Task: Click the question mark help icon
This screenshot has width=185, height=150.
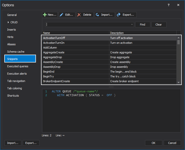Action: pyautogui.click(x=169, y=5)
